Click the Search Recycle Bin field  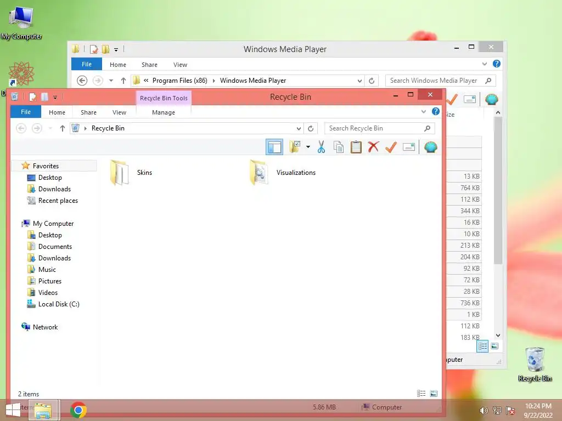(x=380, y=128)
